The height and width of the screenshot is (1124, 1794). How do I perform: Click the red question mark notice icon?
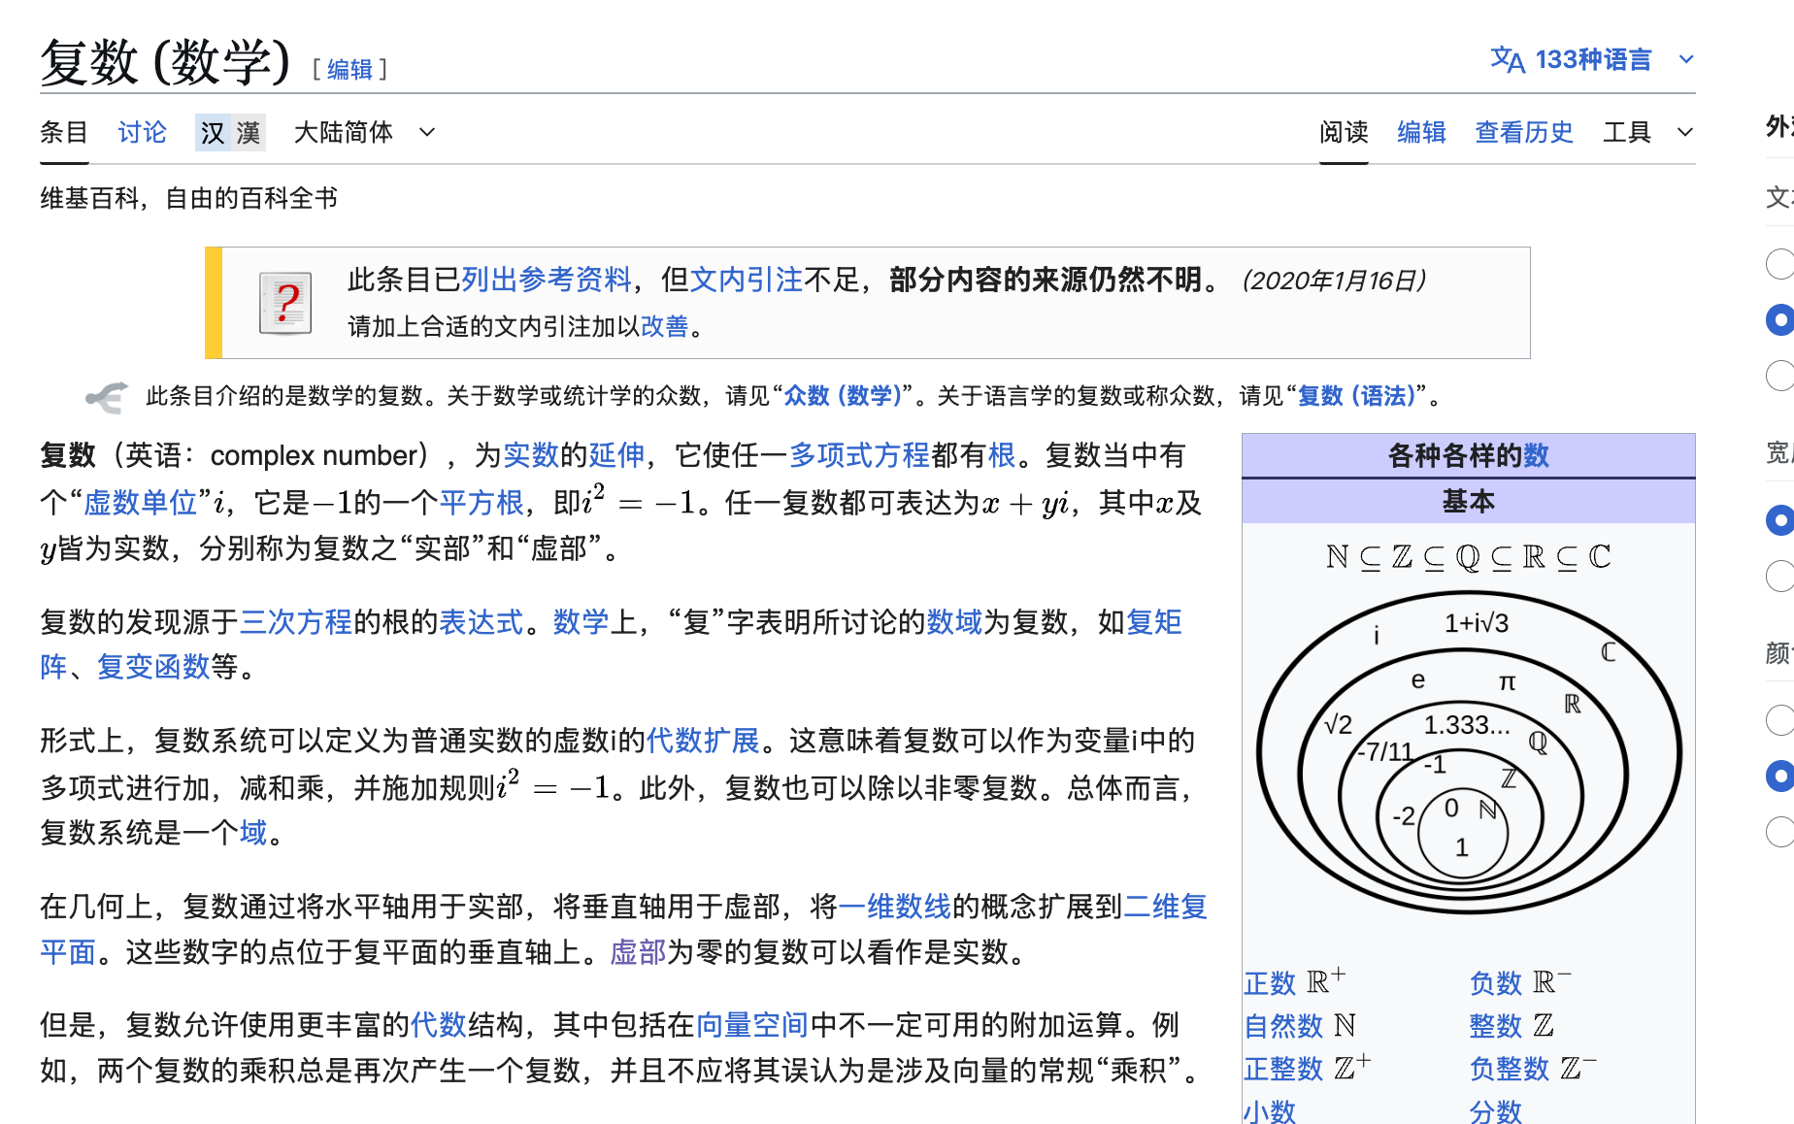(285, 303)
